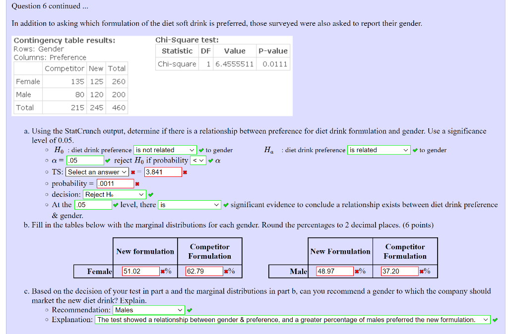The height and width of the screenshot is (334, 508).
Task: Click the green checkmark beside decision dropdown
Action: (x=151, y=195)
